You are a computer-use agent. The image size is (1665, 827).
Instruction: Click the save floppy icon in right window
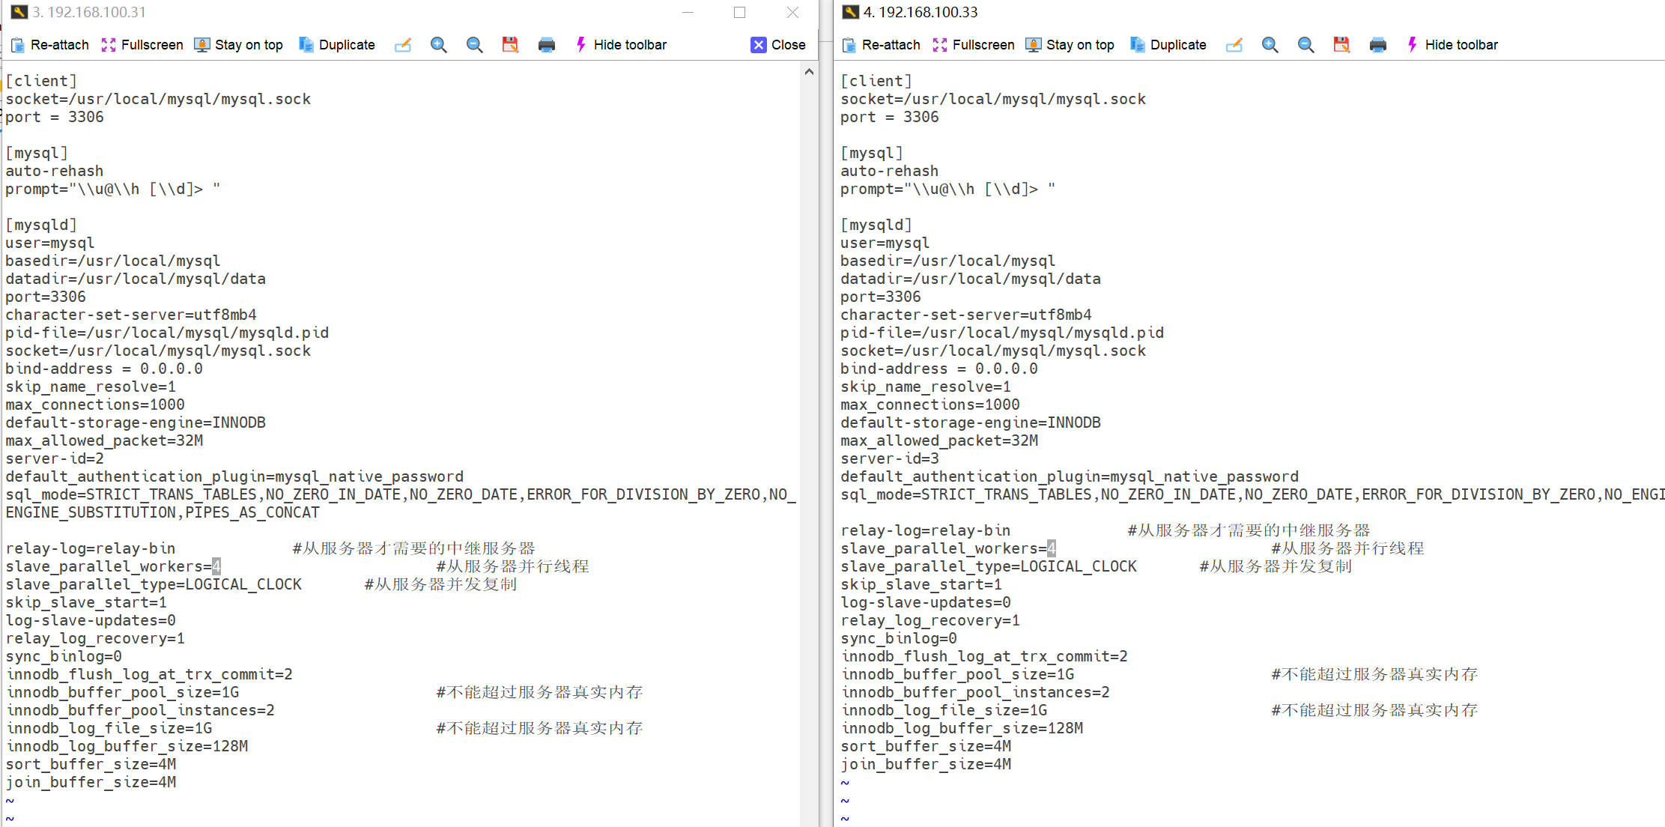coord(1341,45)
